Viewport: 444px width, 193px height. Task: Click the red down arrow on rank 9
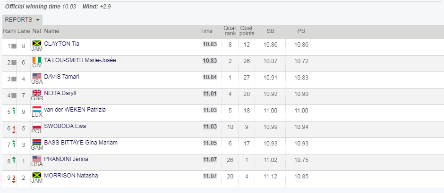tap(14, 179)
